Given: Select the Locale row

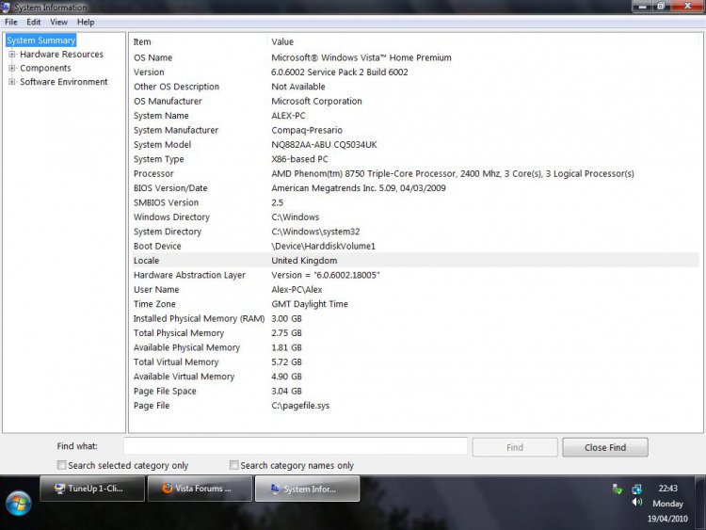Looking at the screenshot, I should (x=415, y=260).
